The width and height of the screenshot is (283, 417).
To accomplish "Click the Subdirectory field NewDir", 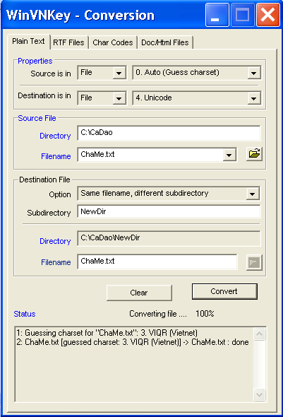I will pyautogui.click(x=169, y=212).
